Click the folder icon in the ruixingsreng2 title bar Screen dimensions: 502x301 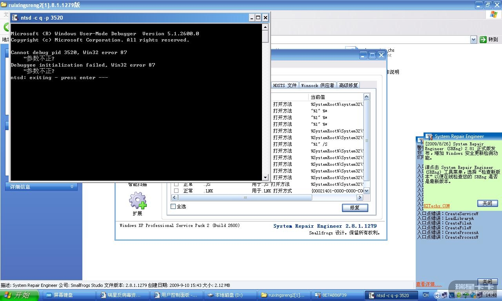click(4, 5)
